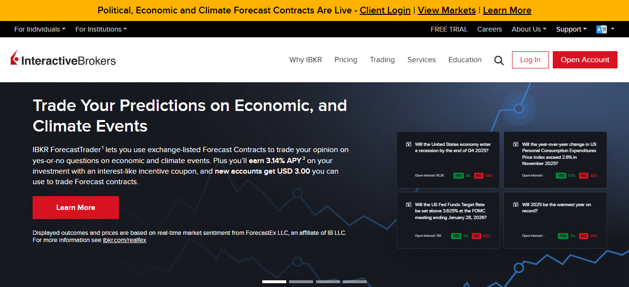Click the Open Account button
Viewport: 629px width, 287px height.
click(x=585, y=60)
